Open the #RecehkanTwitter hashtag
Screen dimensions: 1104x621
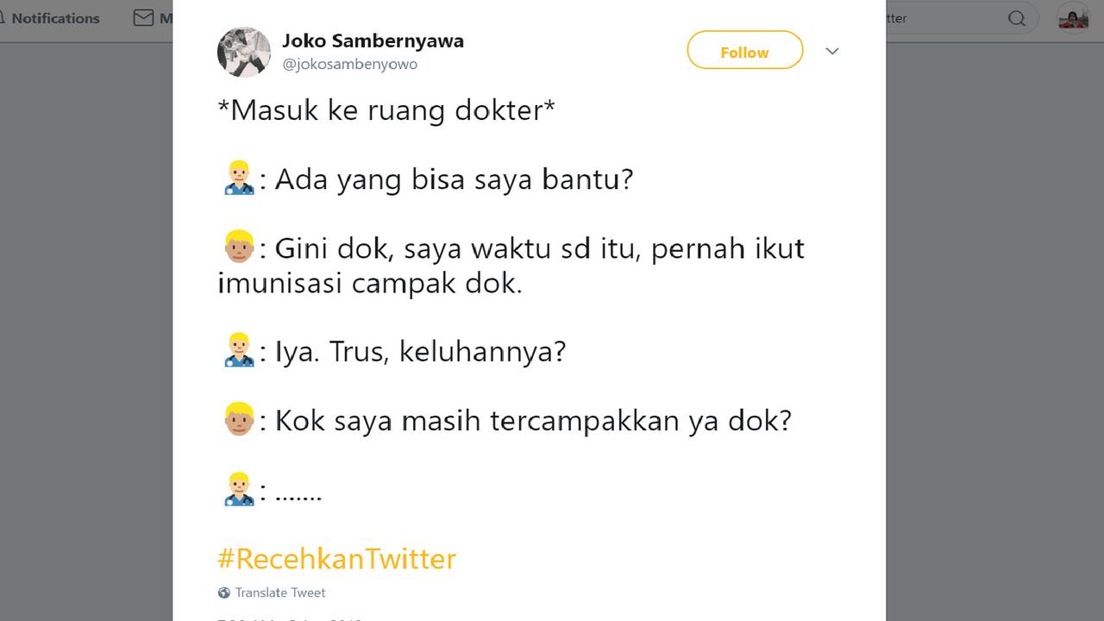click(x=336, y=559)
